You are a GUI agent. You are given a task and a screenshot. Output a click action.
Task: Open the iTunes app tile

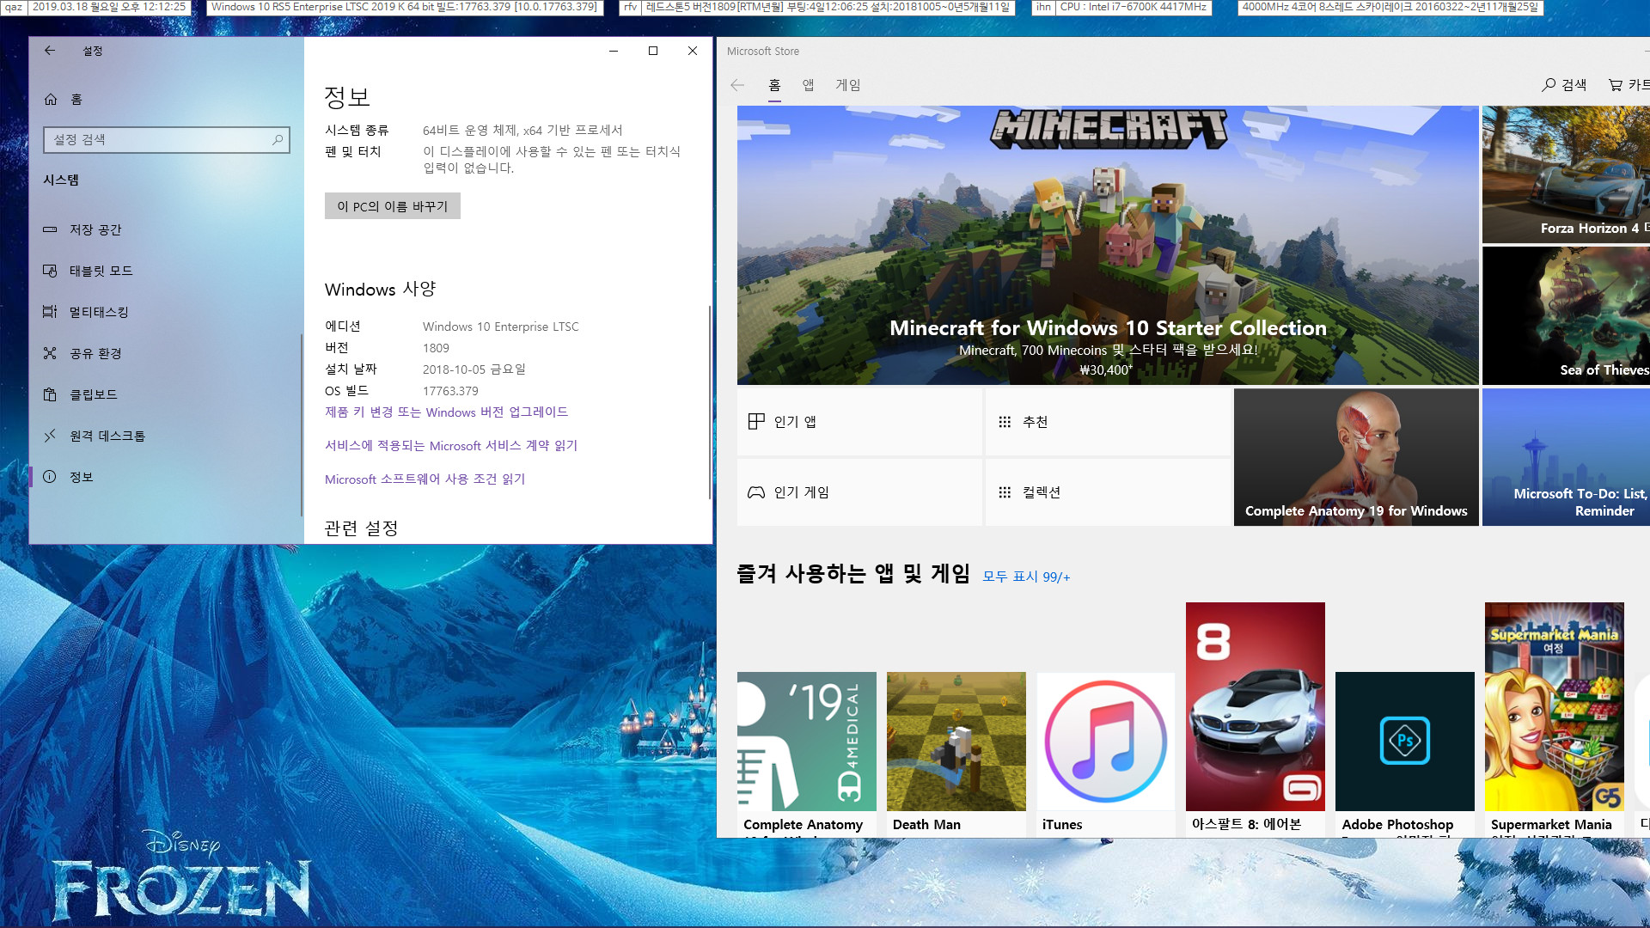pos(1106,754)
